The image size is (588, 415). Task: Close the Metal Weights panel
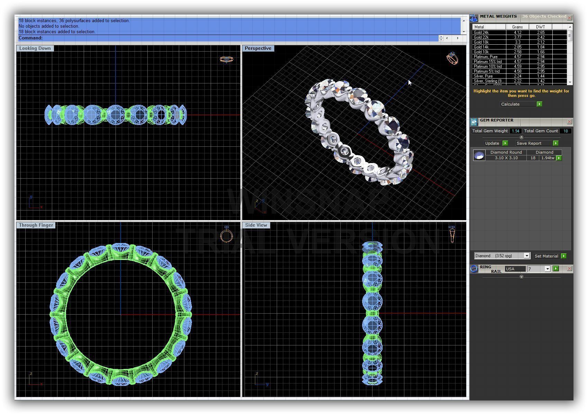point(569,18)
